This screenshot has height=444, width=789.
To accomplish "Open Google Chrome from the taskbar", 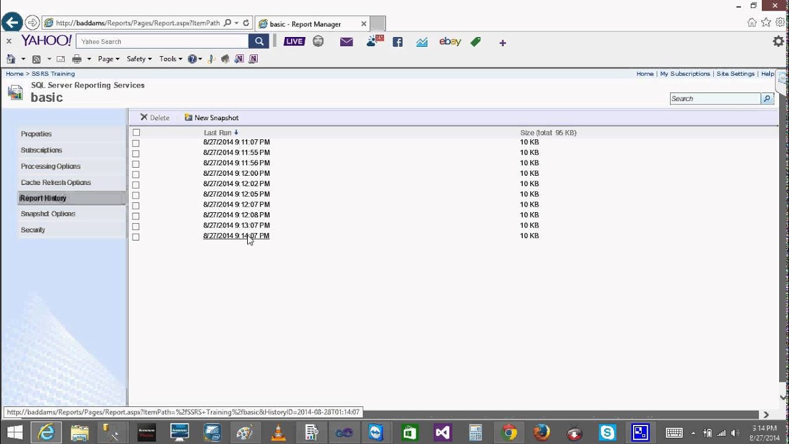I will [x=509, y=432].
